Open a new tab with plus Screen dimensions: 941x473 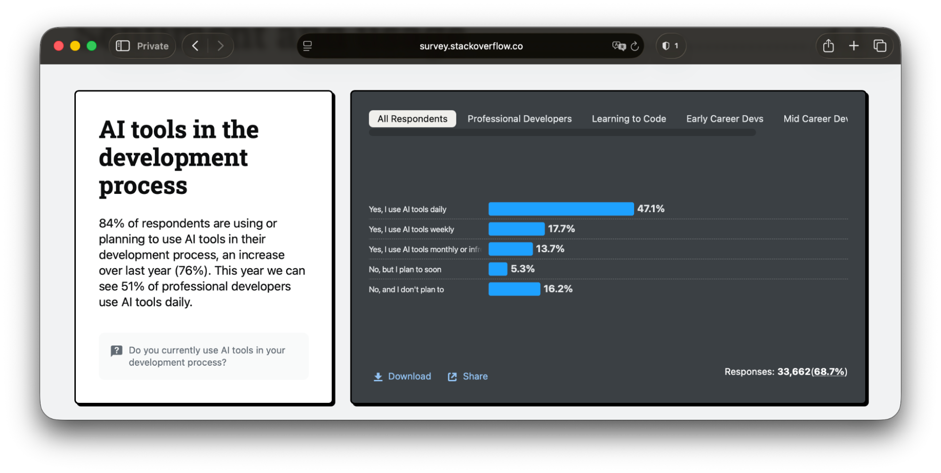(x=853, y=46)
